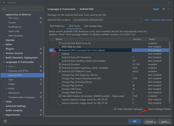Click the project-level icon beside Kotlin Compiler
Image resolution: width=174 pixels, height=126 pixels.
[x=41, y=110]
